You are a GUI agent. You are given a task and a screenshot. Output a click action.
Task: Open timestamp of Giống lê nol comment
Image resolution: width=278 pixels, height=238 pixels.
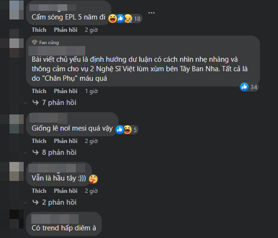click(91, 141)
